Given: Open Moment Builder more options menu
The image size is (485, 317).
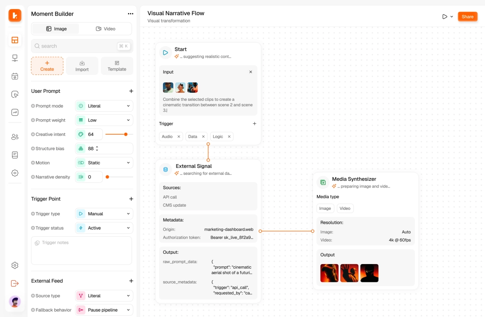Looking at the screenshot, I should pyautogui.click(x=131, y=14).
